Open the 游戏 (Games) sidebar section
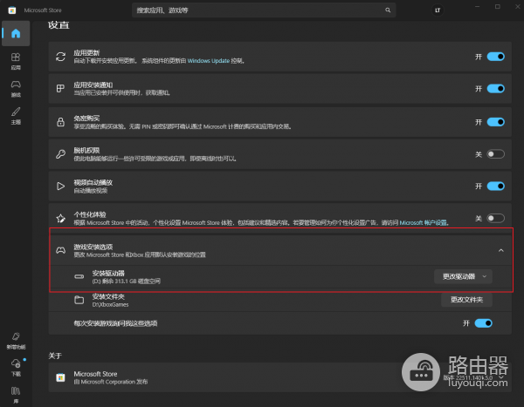Image resolution: width=524 pixels, height=407 pixels. [16, 89]
